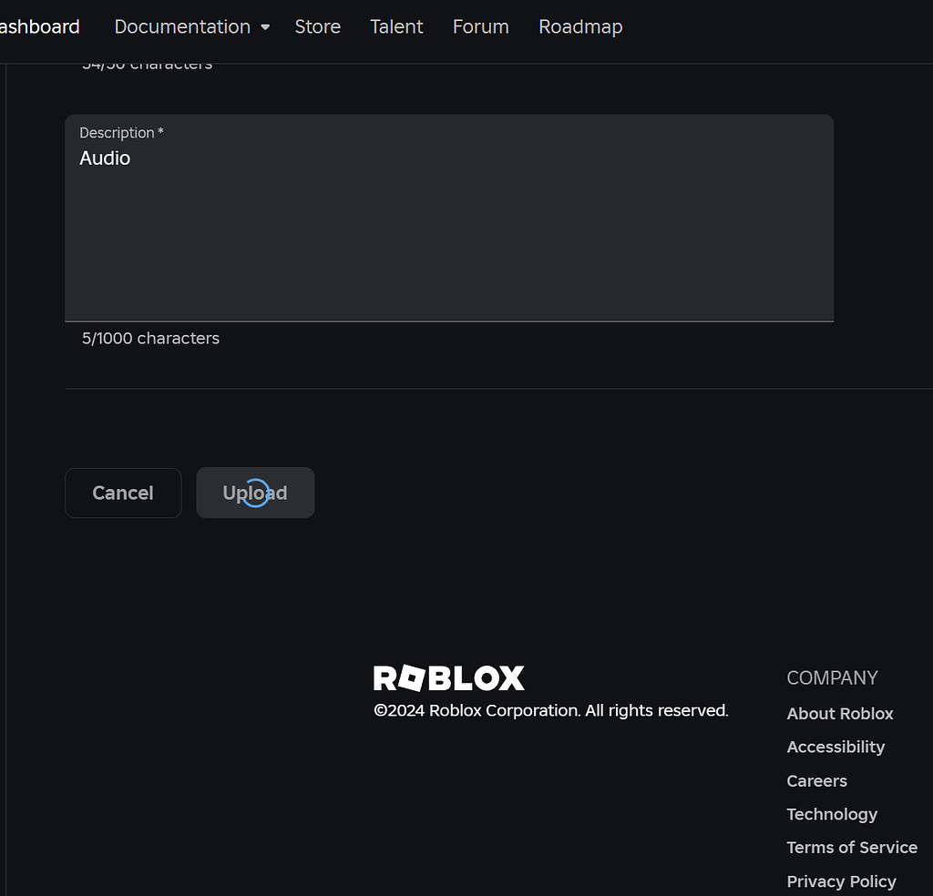
Task: Visit the Accessibility page
Action: pos(836,747)
